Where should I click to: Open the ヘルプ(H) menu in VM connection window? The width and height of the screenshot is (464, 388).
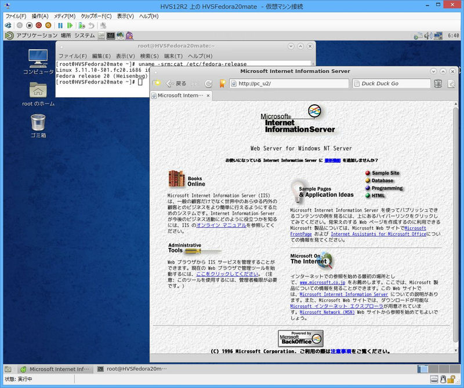pos(149,16)
